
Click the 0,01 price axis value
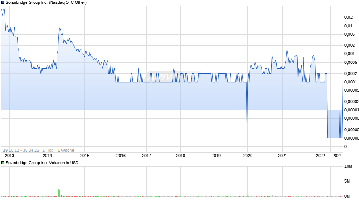(x=348, y=26)
